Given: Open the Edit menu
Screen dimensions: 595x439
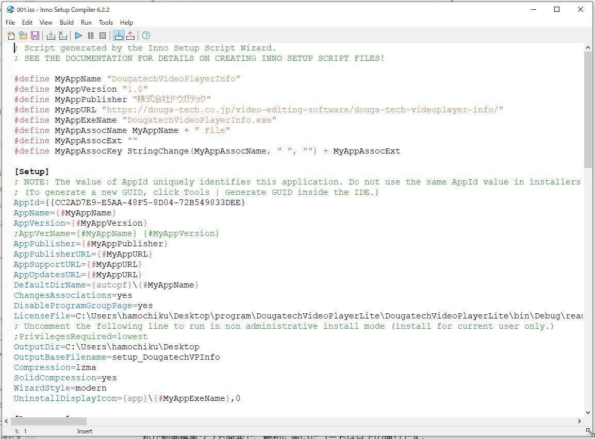Looking at the screenshot, I should point(27,23).
